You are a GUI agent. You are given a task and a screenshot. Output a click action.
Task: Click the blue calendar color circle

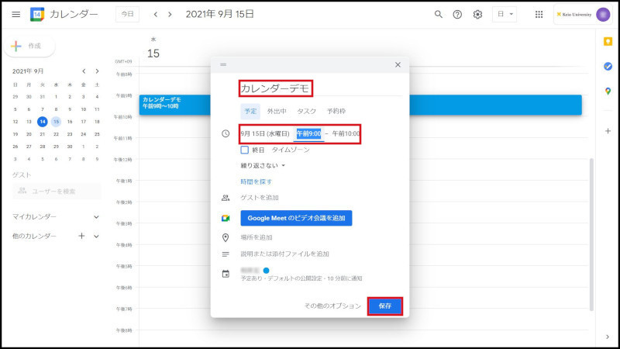click(266, 271)
